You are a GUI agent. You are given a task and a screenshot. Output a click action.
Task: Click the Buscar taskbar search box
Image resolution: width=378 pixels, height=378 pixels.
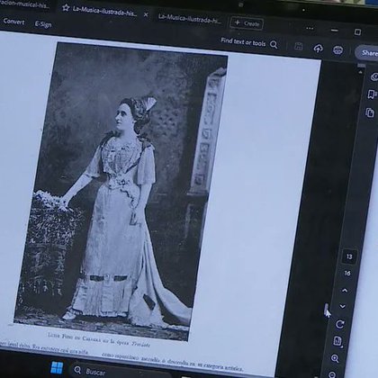120,372
